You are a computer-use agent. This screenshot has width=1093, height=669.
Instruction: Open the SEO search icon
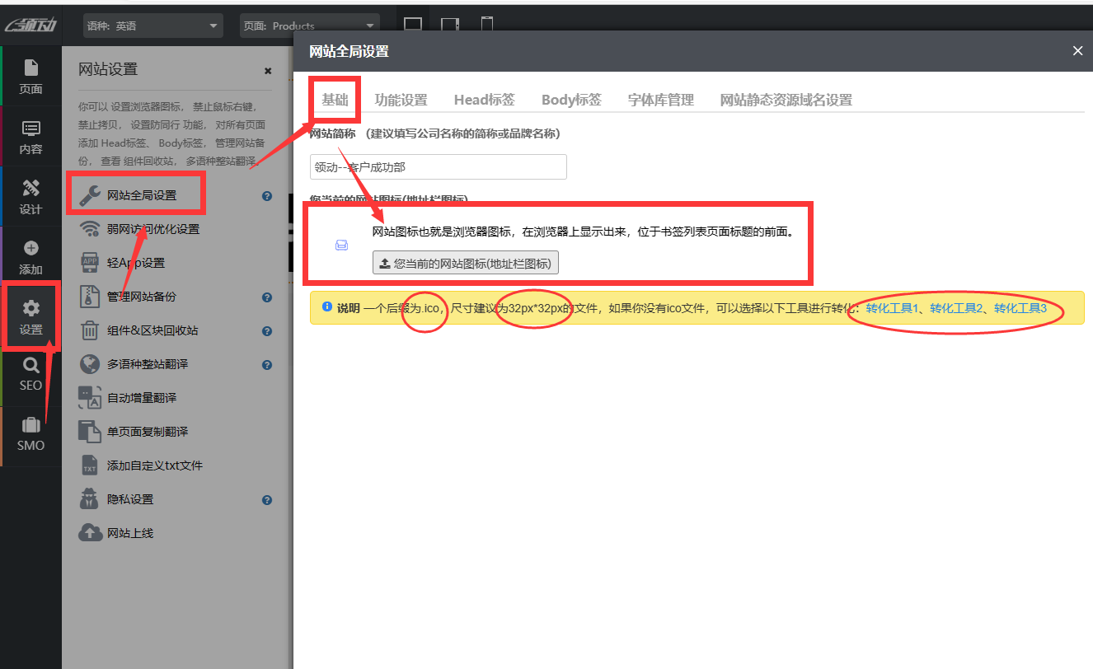[30, 373]
